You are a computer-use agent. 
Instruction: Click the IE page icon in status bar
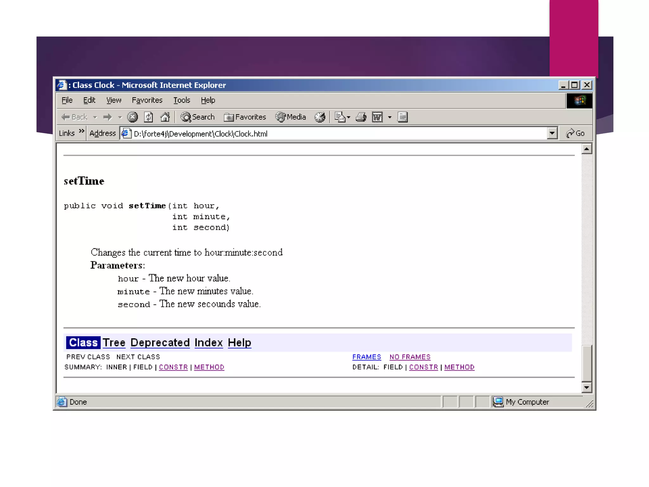tap(62, 402)
